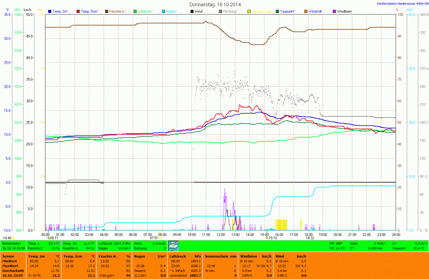Click the gray Richtung legend square
This screenshot has height=279, width=429.
[221, 11]
